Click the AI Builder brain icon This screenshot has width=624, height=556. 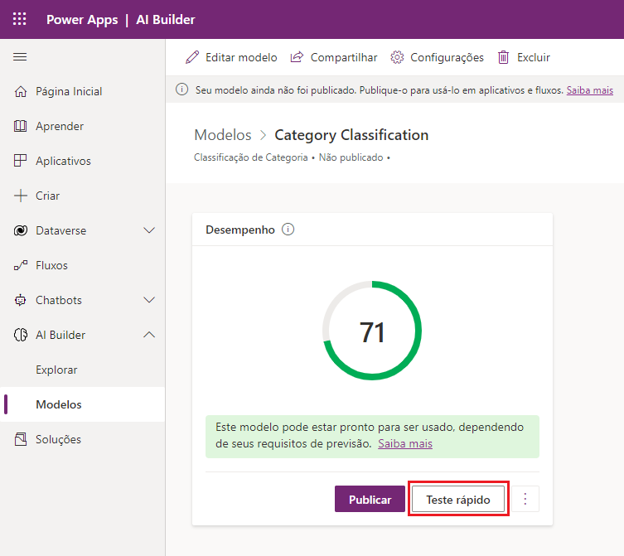(20, 335)
